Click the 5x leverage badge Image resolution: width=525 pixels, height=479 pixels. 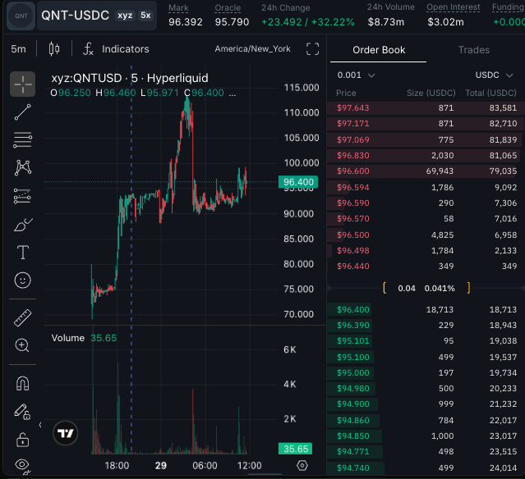(x=145, y=16)
